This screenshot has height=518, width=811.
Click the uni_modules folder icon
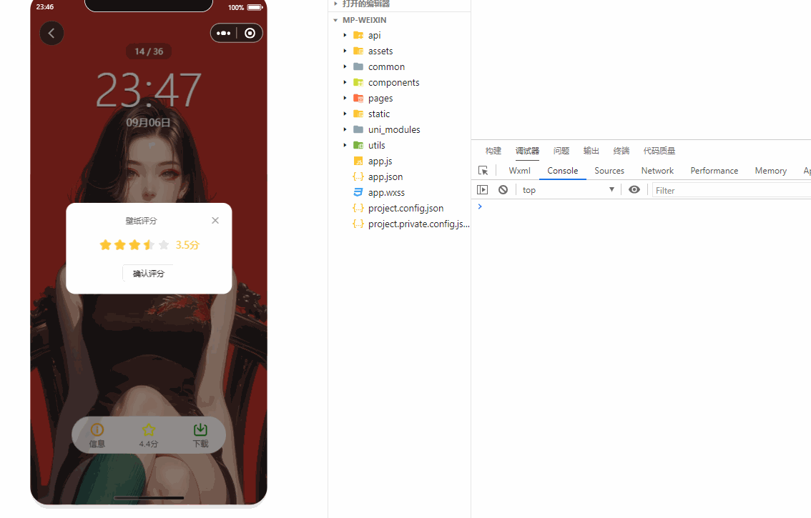(x=358, y=129)
